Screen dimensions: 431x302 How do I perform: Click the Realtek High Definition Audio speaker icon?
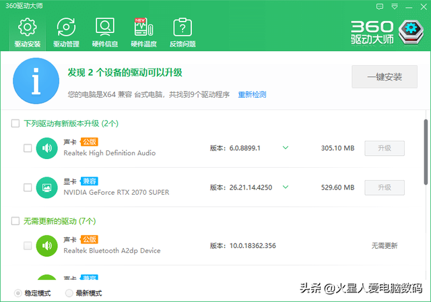pyautogui.click(x=46, y=148)
